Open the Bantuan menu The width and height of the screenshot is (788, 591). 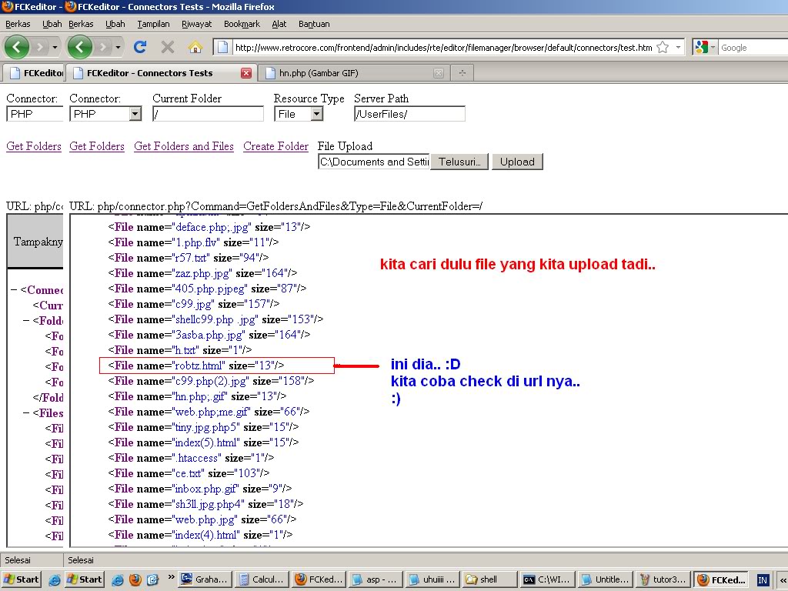(x=314, y=24)
